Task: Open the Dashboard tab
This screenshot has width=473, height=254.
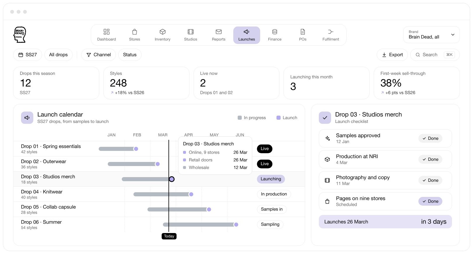Action: tap(107, 35)
